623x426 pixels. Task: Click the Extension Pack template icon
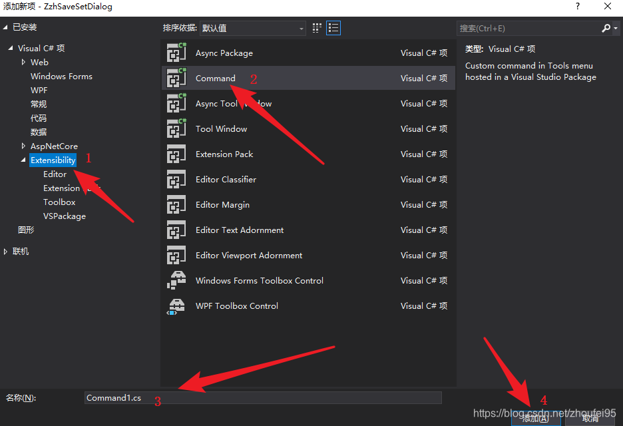176,154
